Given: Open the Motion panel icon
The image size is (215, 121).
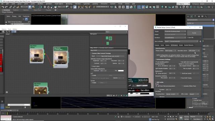Looking at the screenshot, I should click(199, 16).
